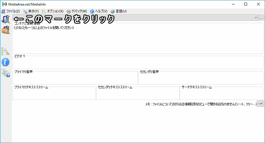
Task: Click the Open File icon in sidebar
Action: [6, 19]
